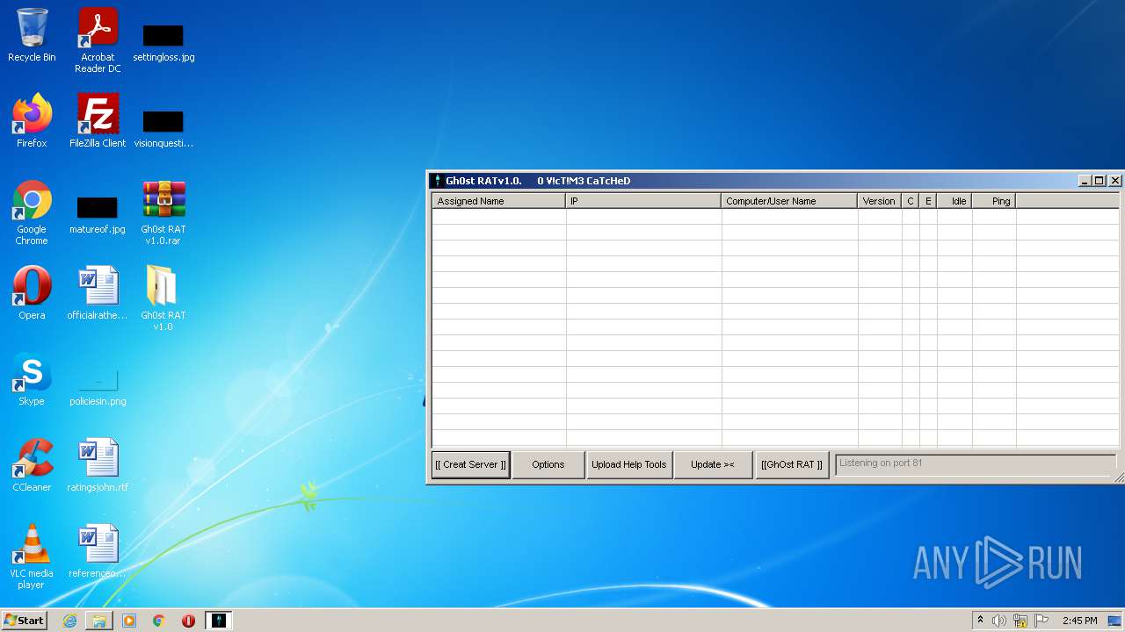Click the Gh0st RAT title bar icon
The width and height of the screenshot is (1125, 632).
coord(438,181)
